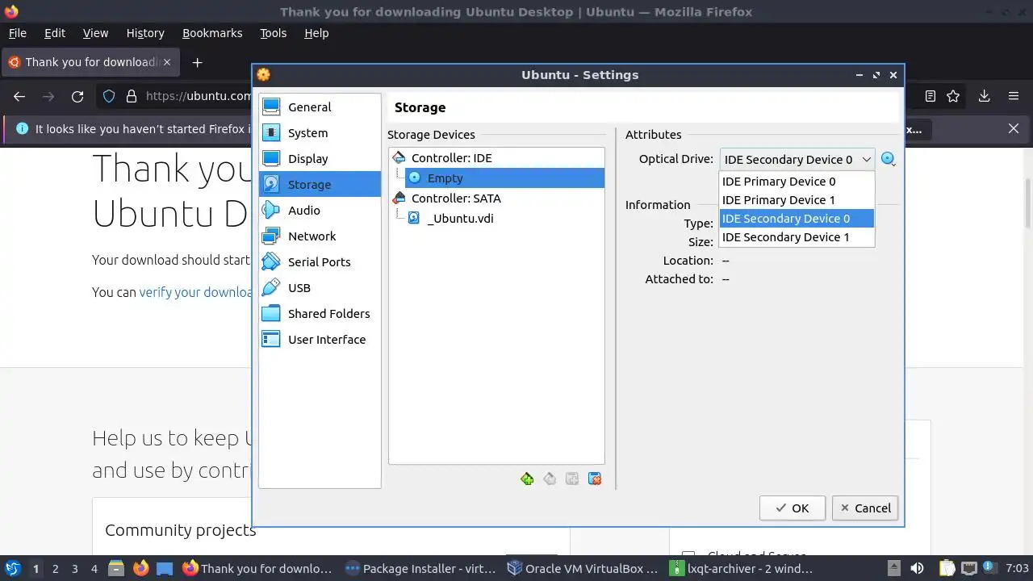This screenshot has height=581, width=1033.
Task: Click the add new storage controller icon
Action: [527, 479]
